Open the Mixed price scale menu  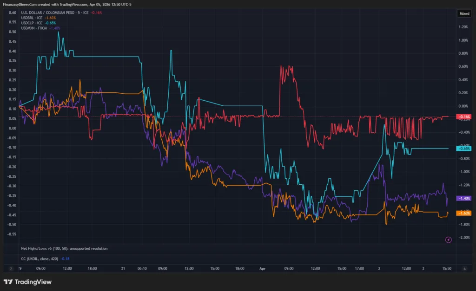(464, 14)
